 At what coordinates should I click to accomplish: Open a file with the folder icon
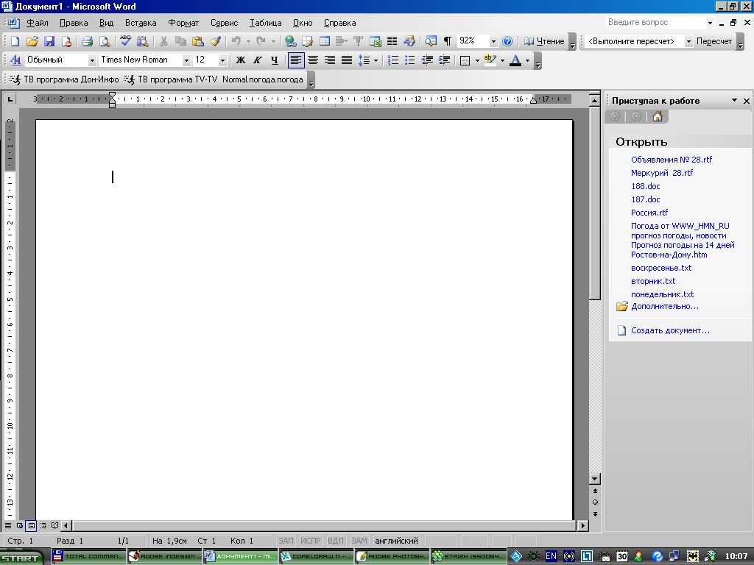coord(32,41)
